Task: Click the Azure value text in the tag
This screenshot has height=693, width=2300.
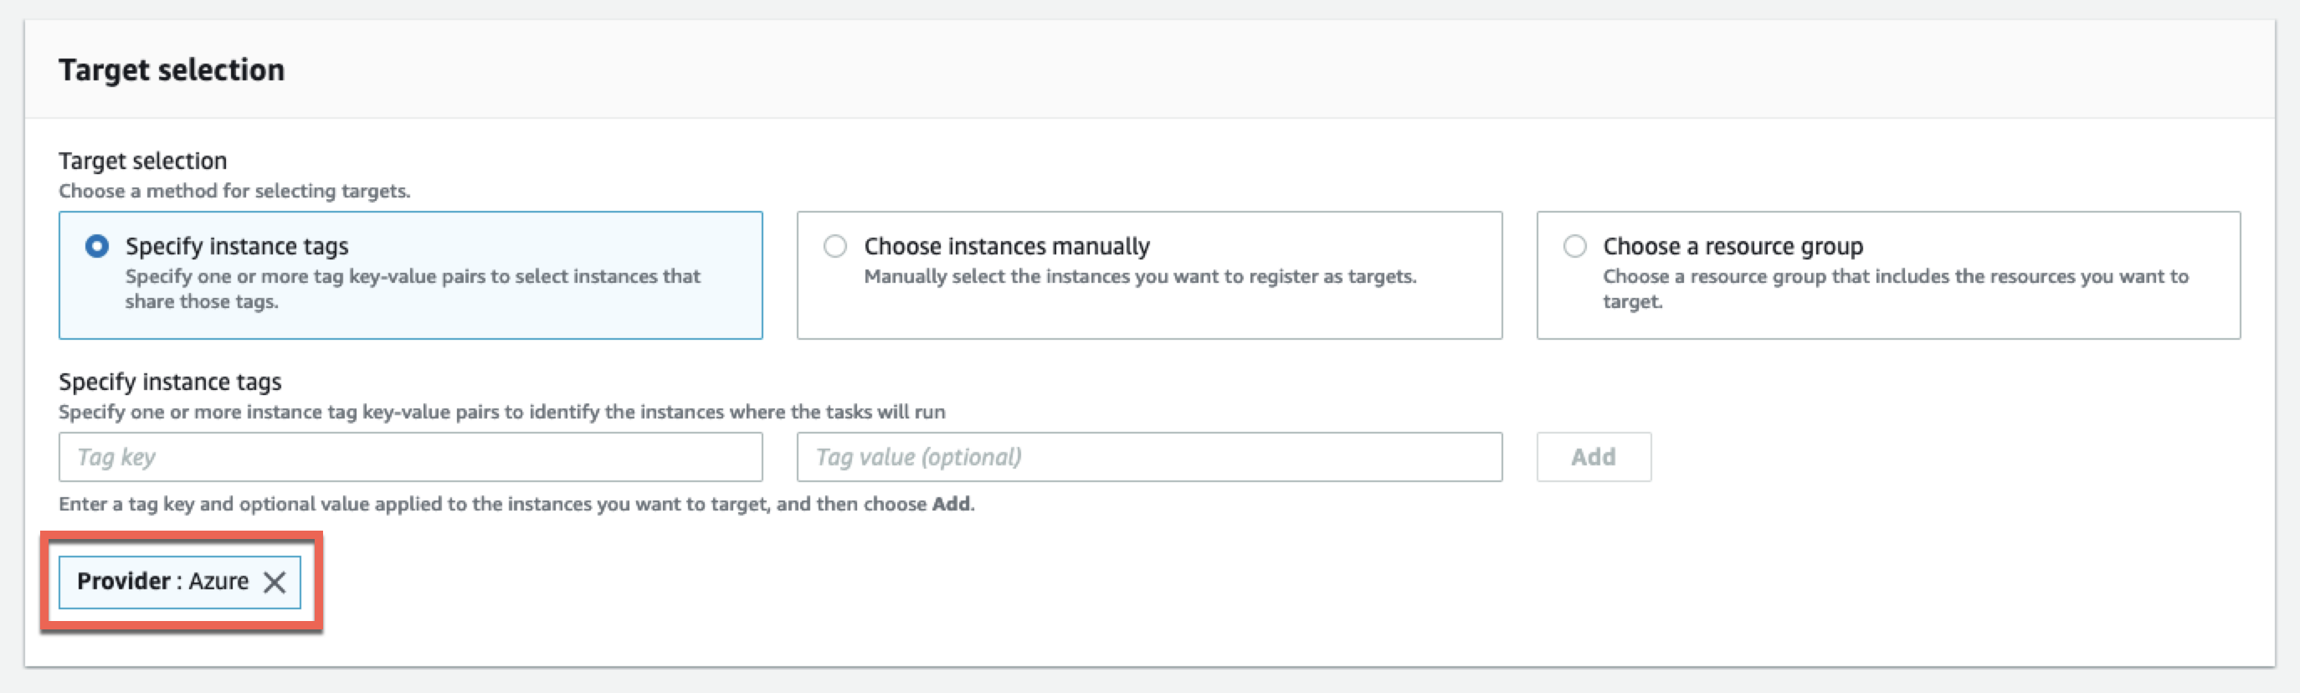Action: pyautogui.click(x=219, y=582)
